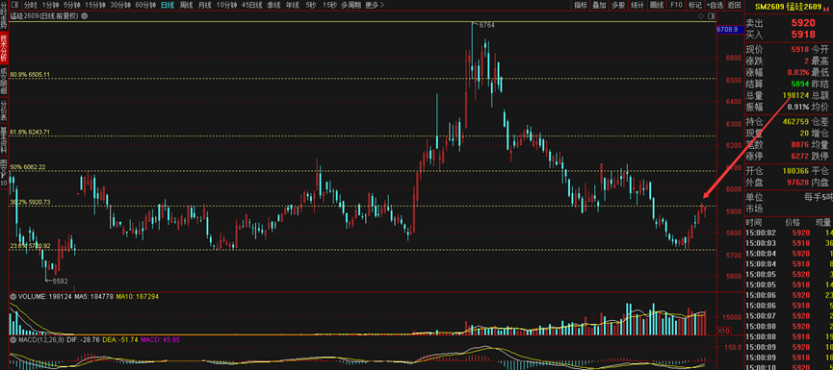Viewport: 833px width, 370px height.
Task: Select the 5分钟 period
Action: 71,6
